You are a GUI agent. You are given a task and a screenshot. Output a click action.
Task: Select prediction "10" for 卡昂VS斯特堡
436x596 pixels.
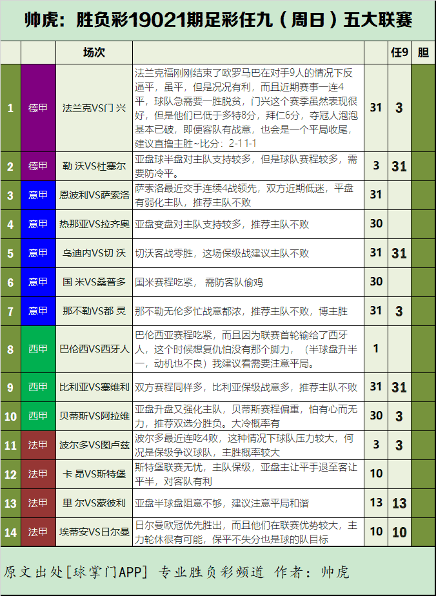(376, 474)
